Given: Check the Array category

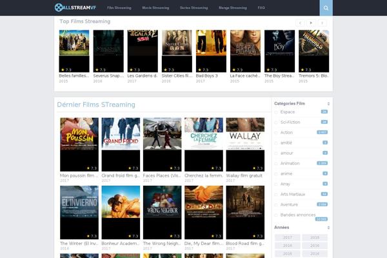Looking at the screenshot, I should click(x=276, y=184).
